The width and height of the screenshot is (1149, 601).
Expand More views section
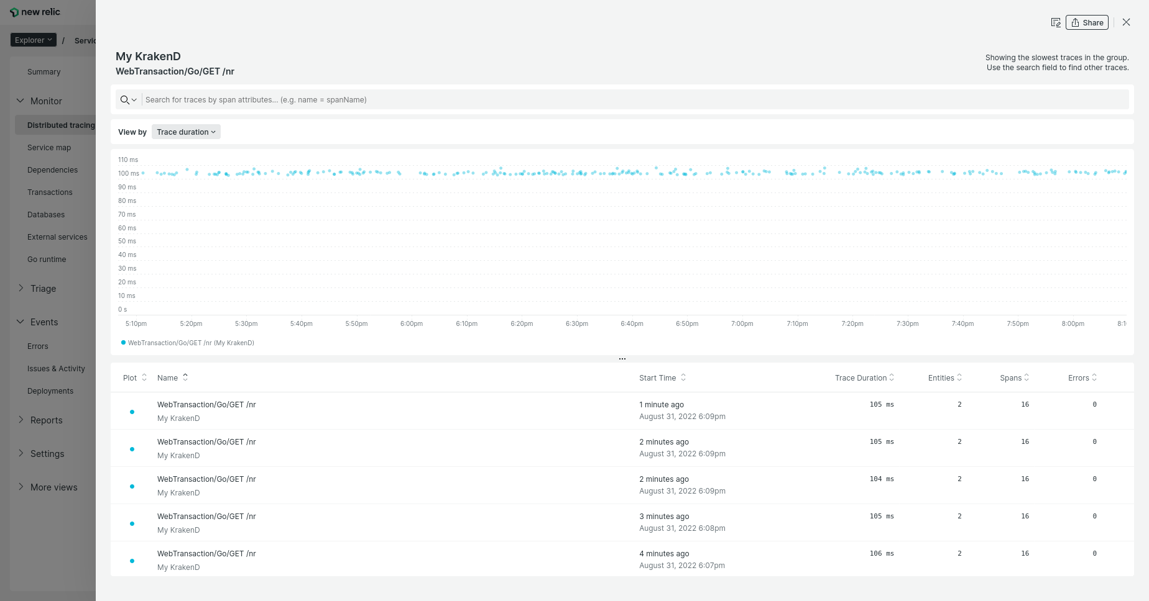(x=21, y=487)
